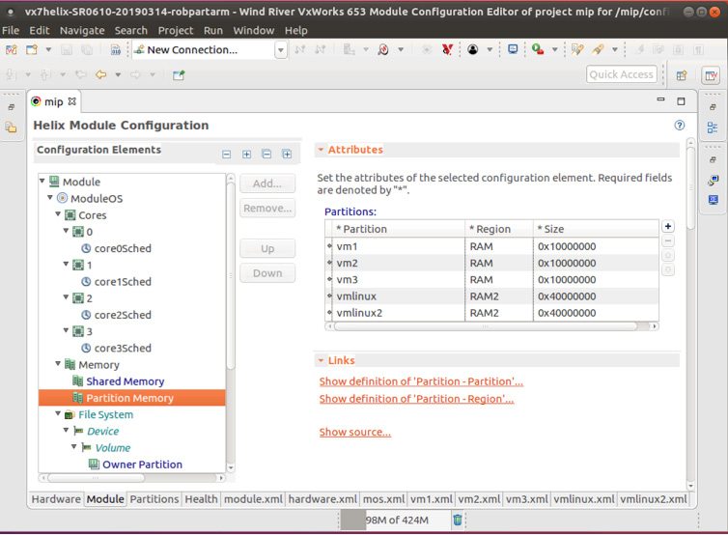
Task: Click the New wizard toolbar icon
Action: pos(32,49)
